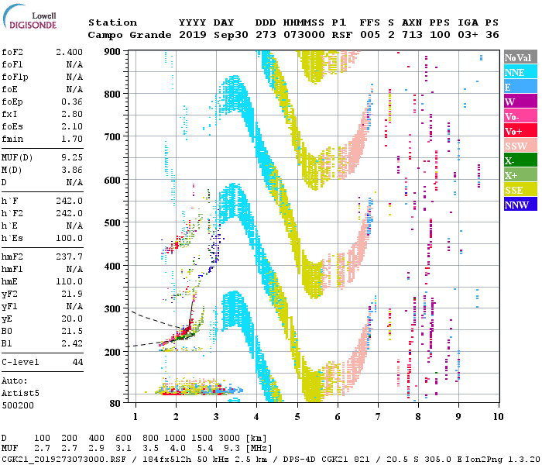Select the SSW legend swatch
Screen dimensions: 542x465
tap(520, 146)
